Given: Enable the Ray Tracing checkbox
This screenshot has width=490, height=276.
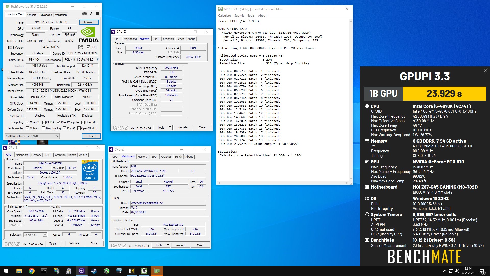Looking at the screenshot, I should (x=44, y=128).
